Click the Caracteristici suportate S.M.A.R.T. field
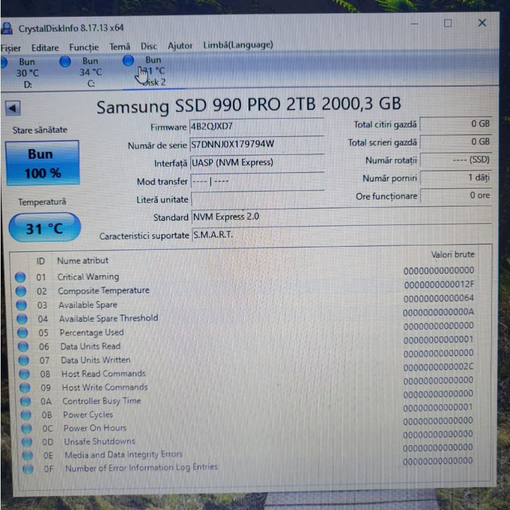This screenshot has height=510, width=510. pos(342,234)
